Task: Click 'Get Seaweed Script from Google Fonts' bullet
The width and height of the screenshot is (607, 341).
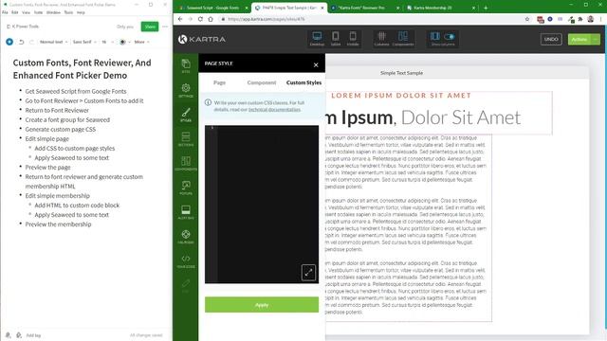Action: click(76, 91)
